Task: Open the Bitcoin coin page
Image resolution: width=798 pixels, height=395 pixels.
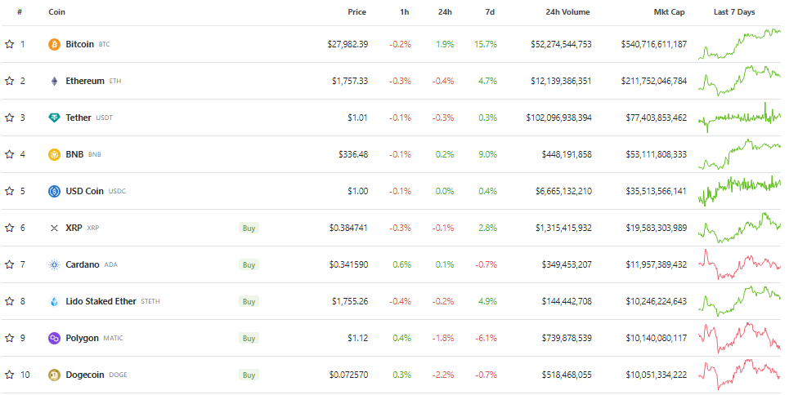Action: 80,44
